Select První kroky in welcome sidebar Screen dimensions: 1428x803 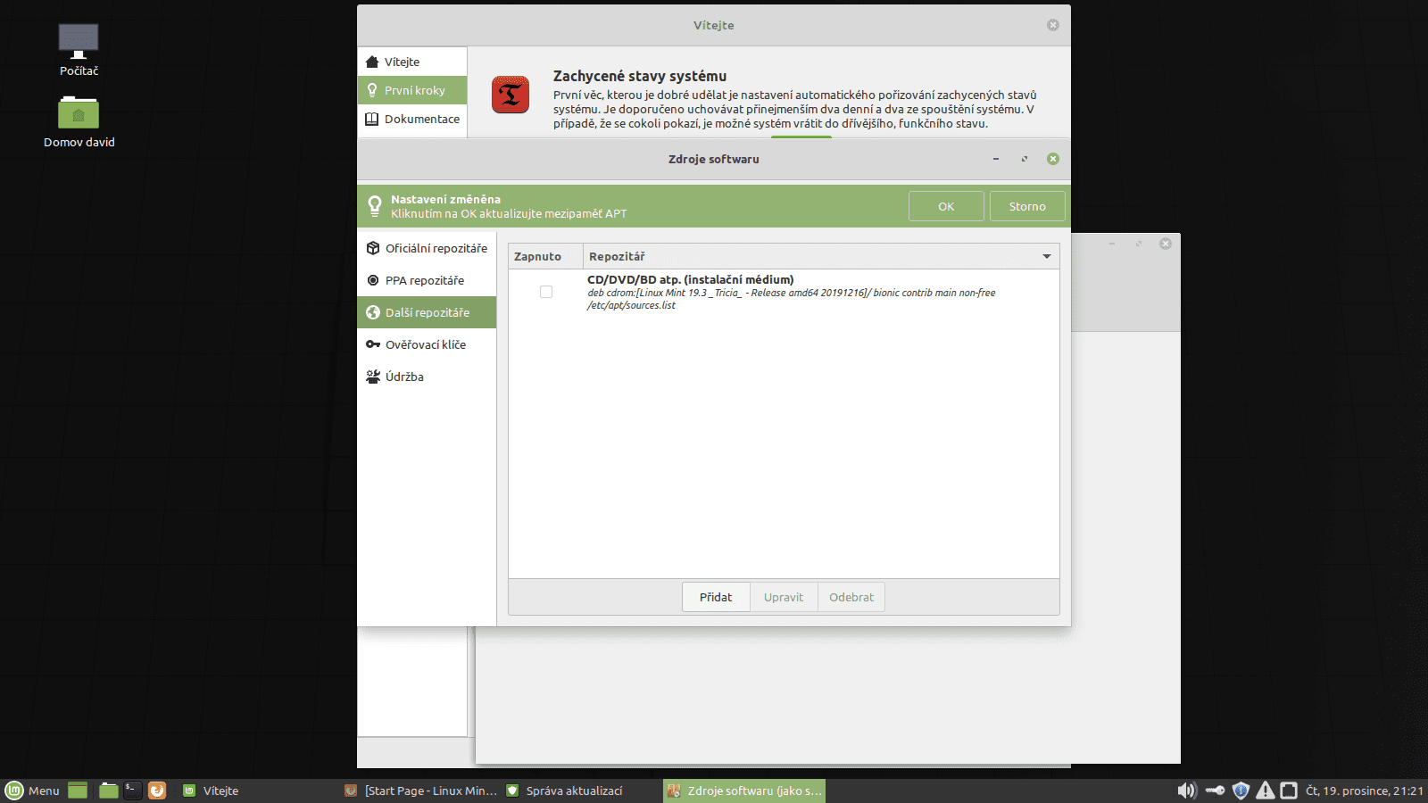411,89
